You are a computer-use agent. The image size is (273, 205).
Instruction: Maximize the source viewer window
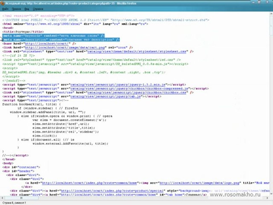click(259, 2)
